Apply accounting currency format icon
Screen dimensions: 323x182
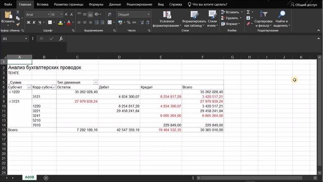(120, 22)
